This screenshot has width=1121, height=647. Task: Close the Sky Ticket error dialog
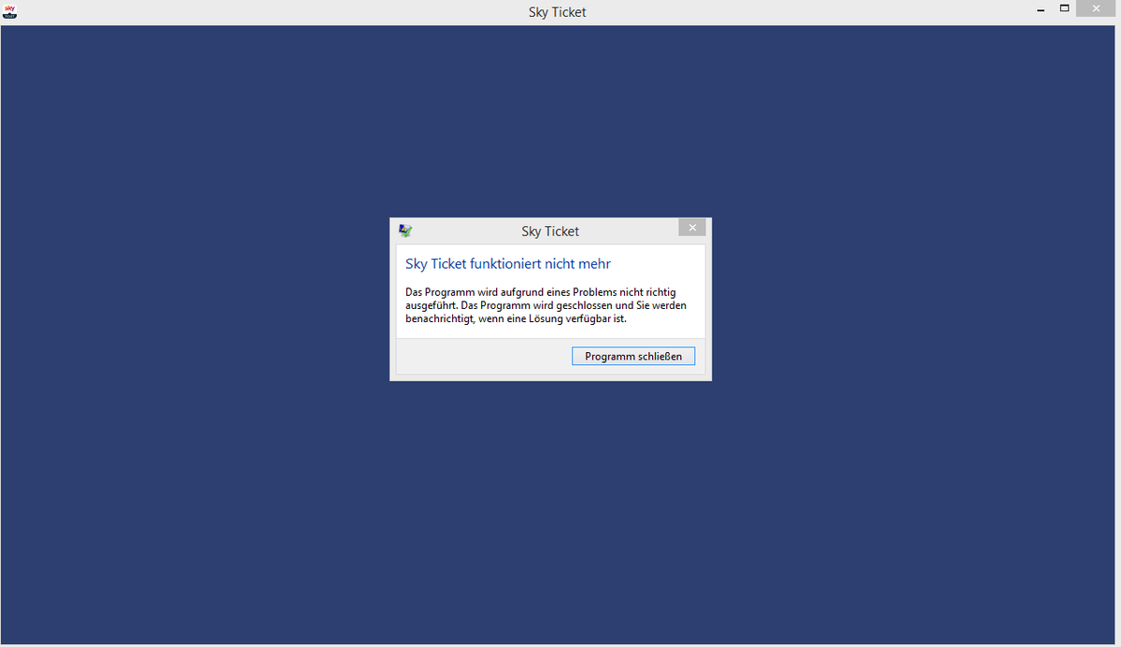692,228
